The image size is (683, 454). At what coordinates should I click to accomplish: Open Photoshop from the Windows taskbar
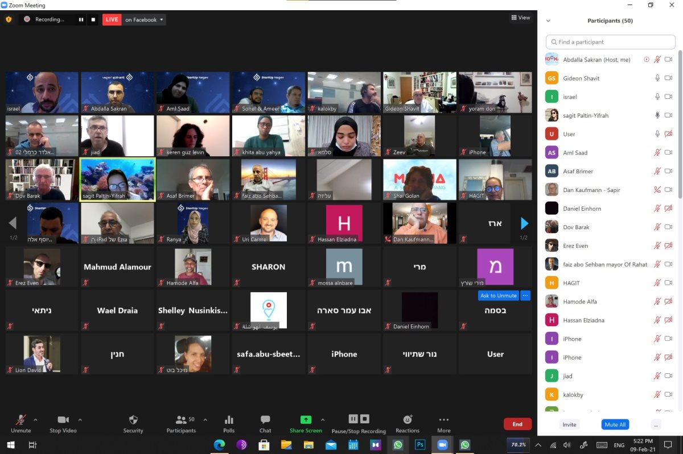tap(421, 445)
